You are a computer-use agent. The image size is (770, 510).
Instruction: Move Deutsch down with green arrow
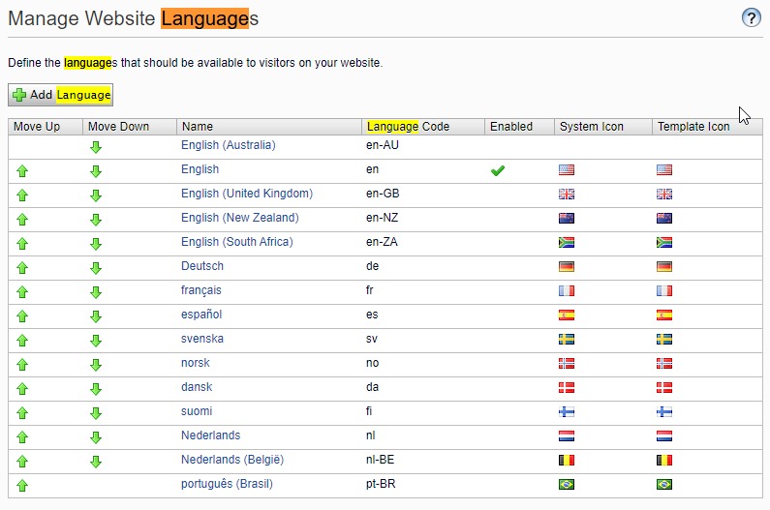click(96, 268)
